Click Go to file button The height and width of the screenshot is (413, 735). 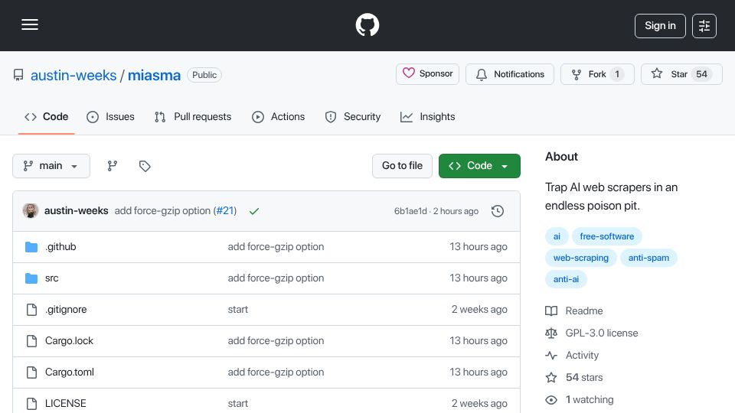(x=402, y=166)
